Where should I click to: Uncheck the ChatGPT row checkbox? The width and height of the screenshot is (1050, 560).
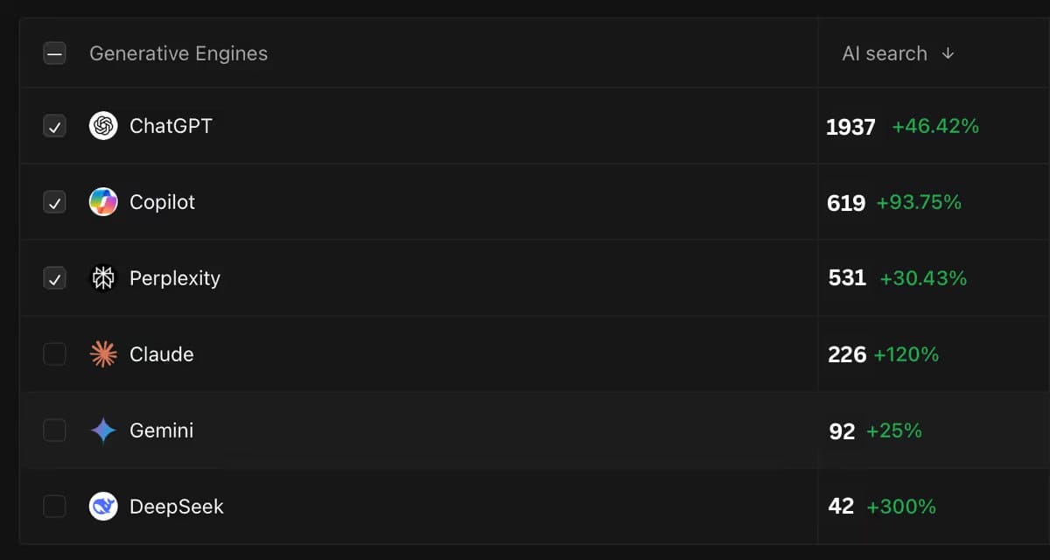(54, 126)
